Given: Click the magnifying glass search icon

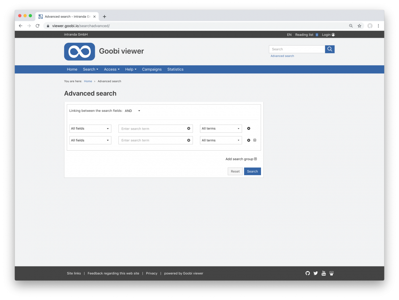Looking at the screenshot, I should click(x=330, y=49).
